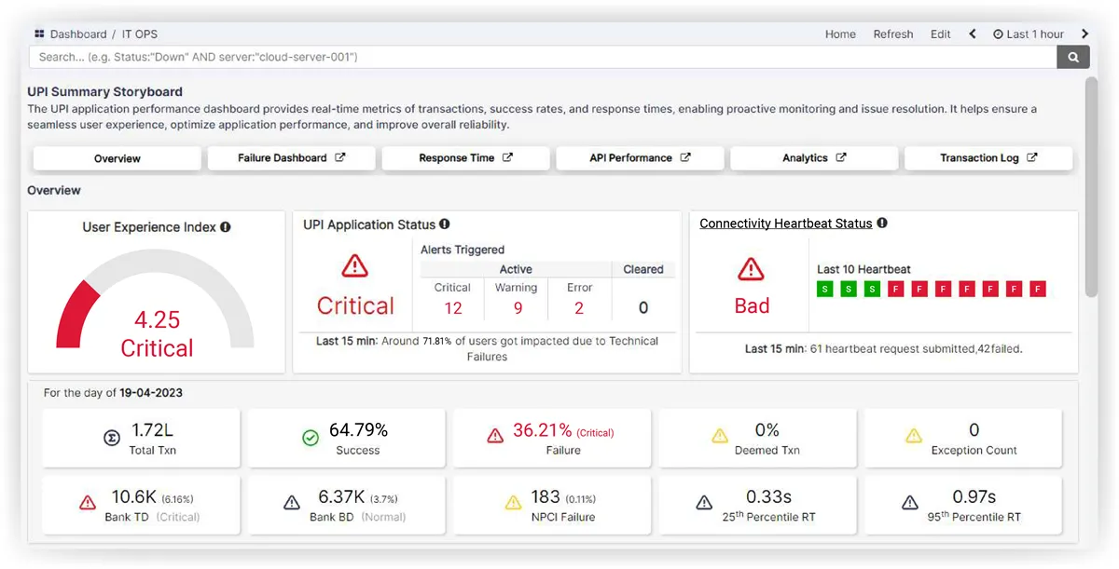Click the clock icon in Last 1 hour

click(x=998, y=34)
